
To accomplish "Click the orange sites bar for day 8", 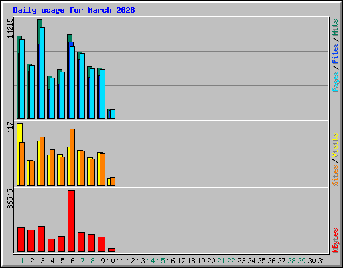I will tap(92, 172).
